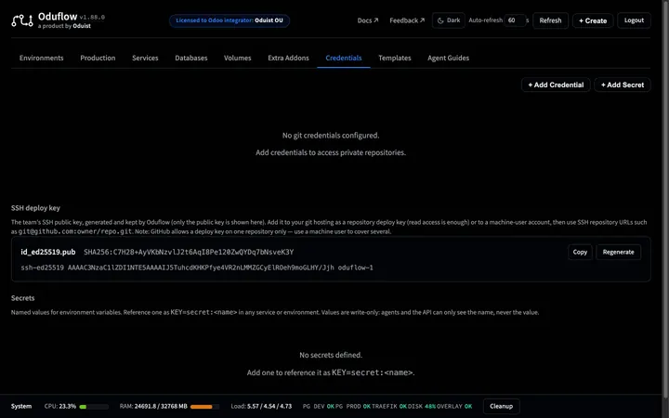Click the 'No secrets defined.' message
Image resolution: width=669 pixels, height=418 pixels.
click(x=331, y=355)
